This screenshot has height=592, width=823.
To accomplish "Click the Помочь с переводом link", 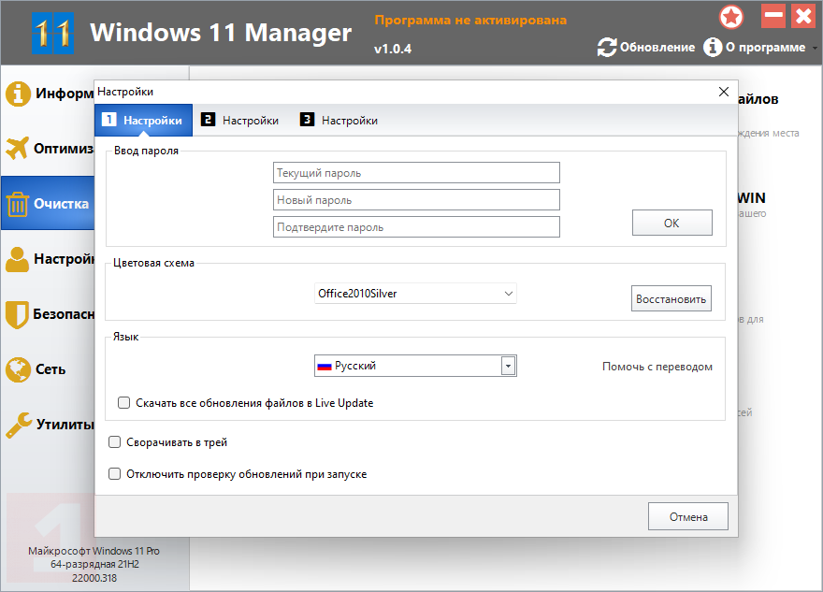I will [x=657, y=367].
